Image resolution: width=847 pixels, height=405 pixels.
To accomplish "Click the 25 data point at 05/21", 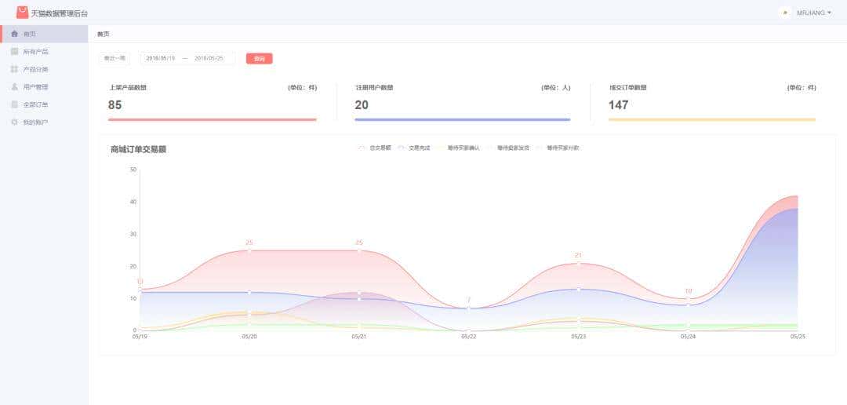I will (x=359, y=250).
